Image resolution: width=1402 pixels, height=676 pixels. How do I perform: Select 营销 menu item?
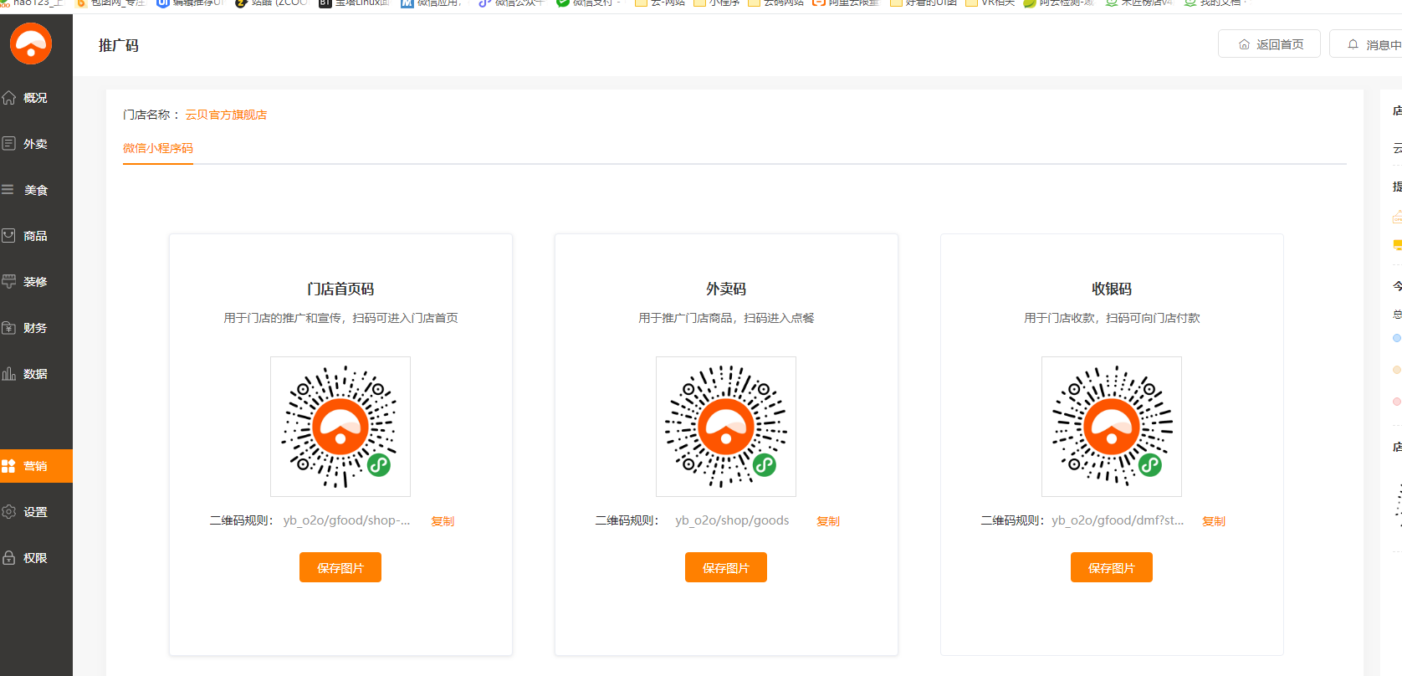pyautogui.click(x=36, y=466)
